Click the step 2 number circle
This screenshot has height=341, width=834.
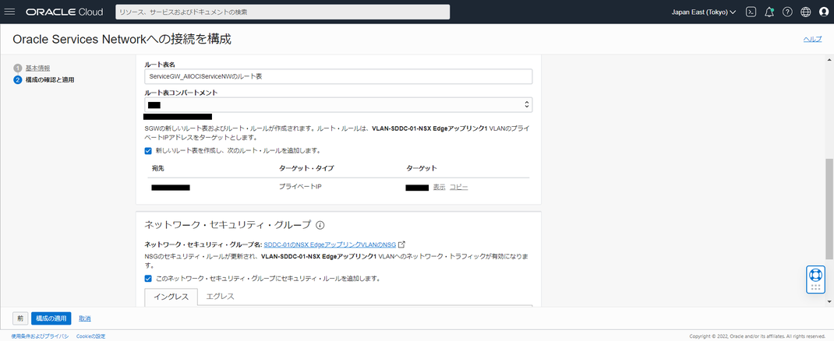click(18, 79)
